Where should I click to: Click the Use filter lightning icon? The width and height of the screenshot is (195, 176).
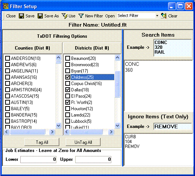pos(65,16)
